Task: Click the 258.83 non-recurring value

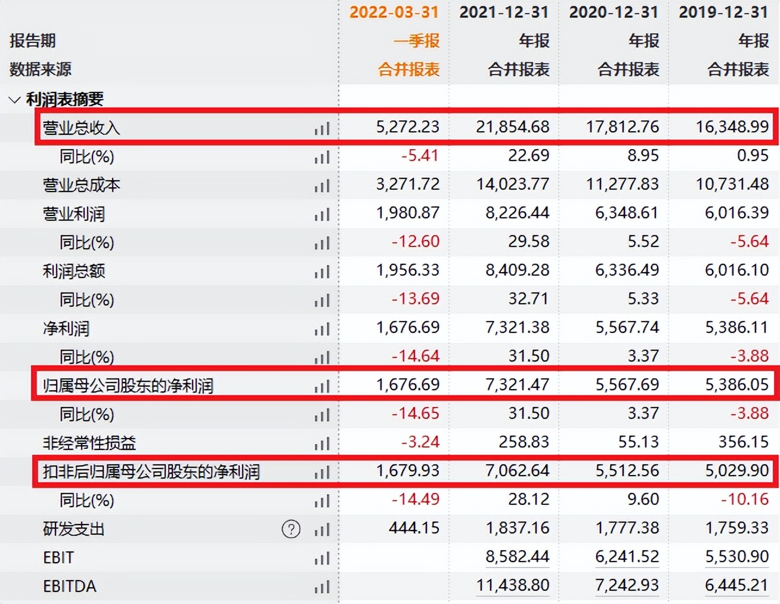Action: pos(524,442)
